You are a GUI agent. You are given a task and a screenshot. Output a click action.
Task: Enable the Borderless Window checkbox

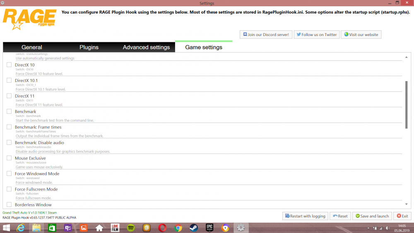9,204
